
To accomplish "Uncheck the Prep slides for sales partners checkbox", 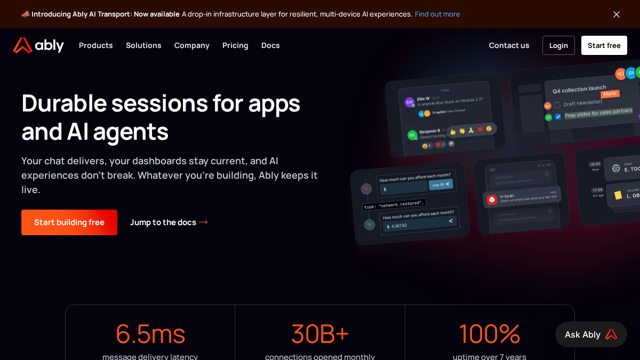I will pos(558,116).
